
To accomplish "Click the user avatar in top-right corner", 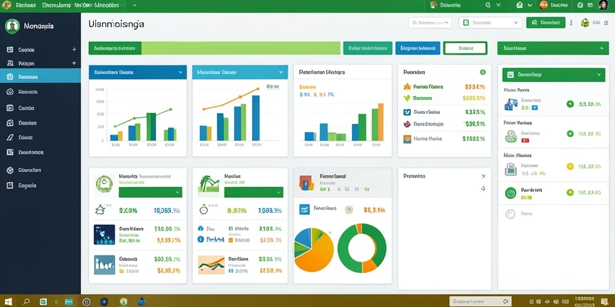I will 603,5.
